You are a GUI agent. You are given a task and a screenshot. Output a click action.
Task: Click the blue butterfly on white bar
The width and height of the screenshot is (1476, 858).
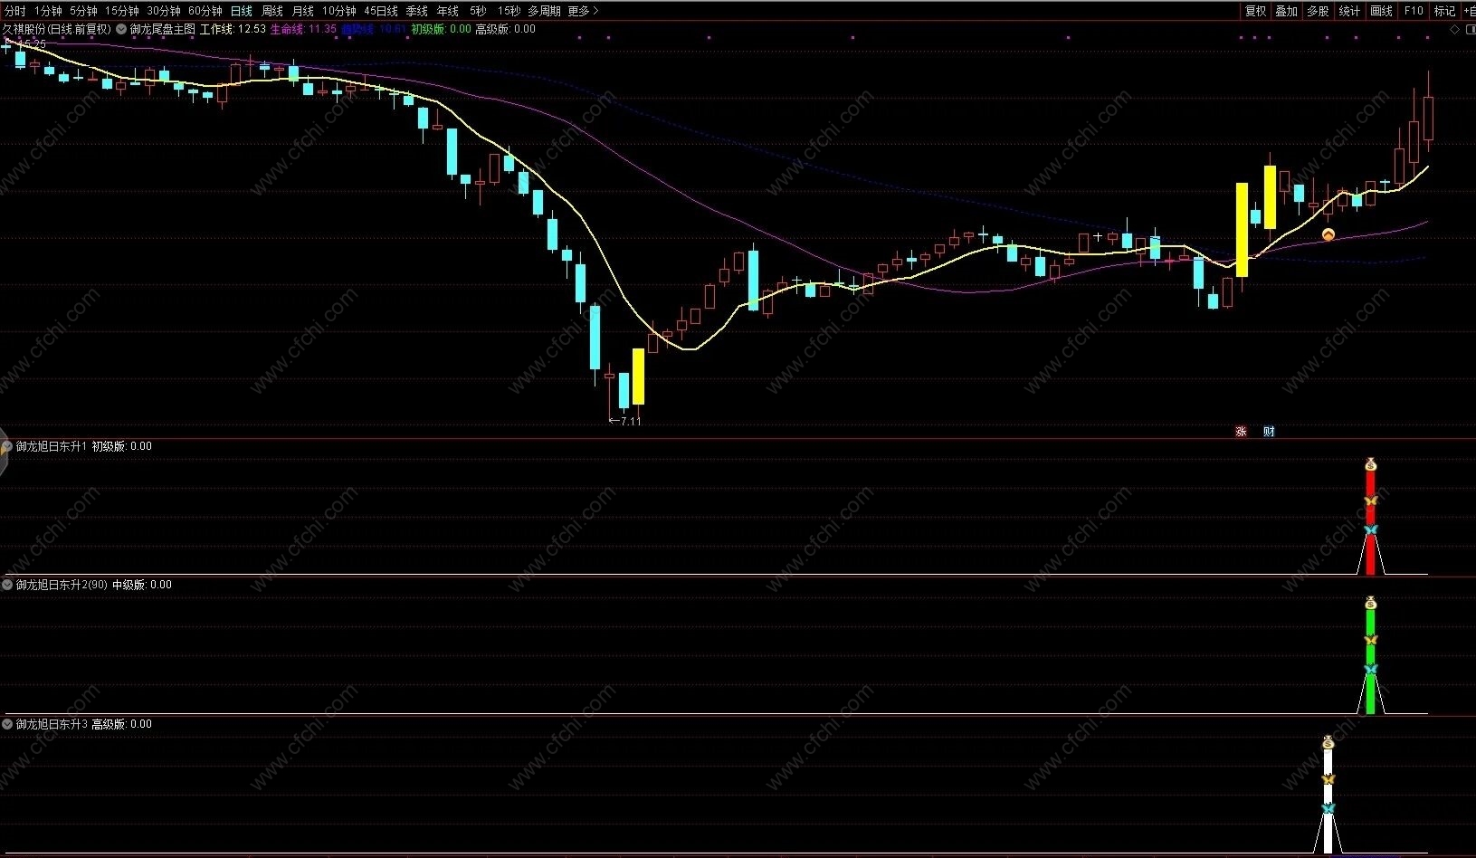(1328, 808)
